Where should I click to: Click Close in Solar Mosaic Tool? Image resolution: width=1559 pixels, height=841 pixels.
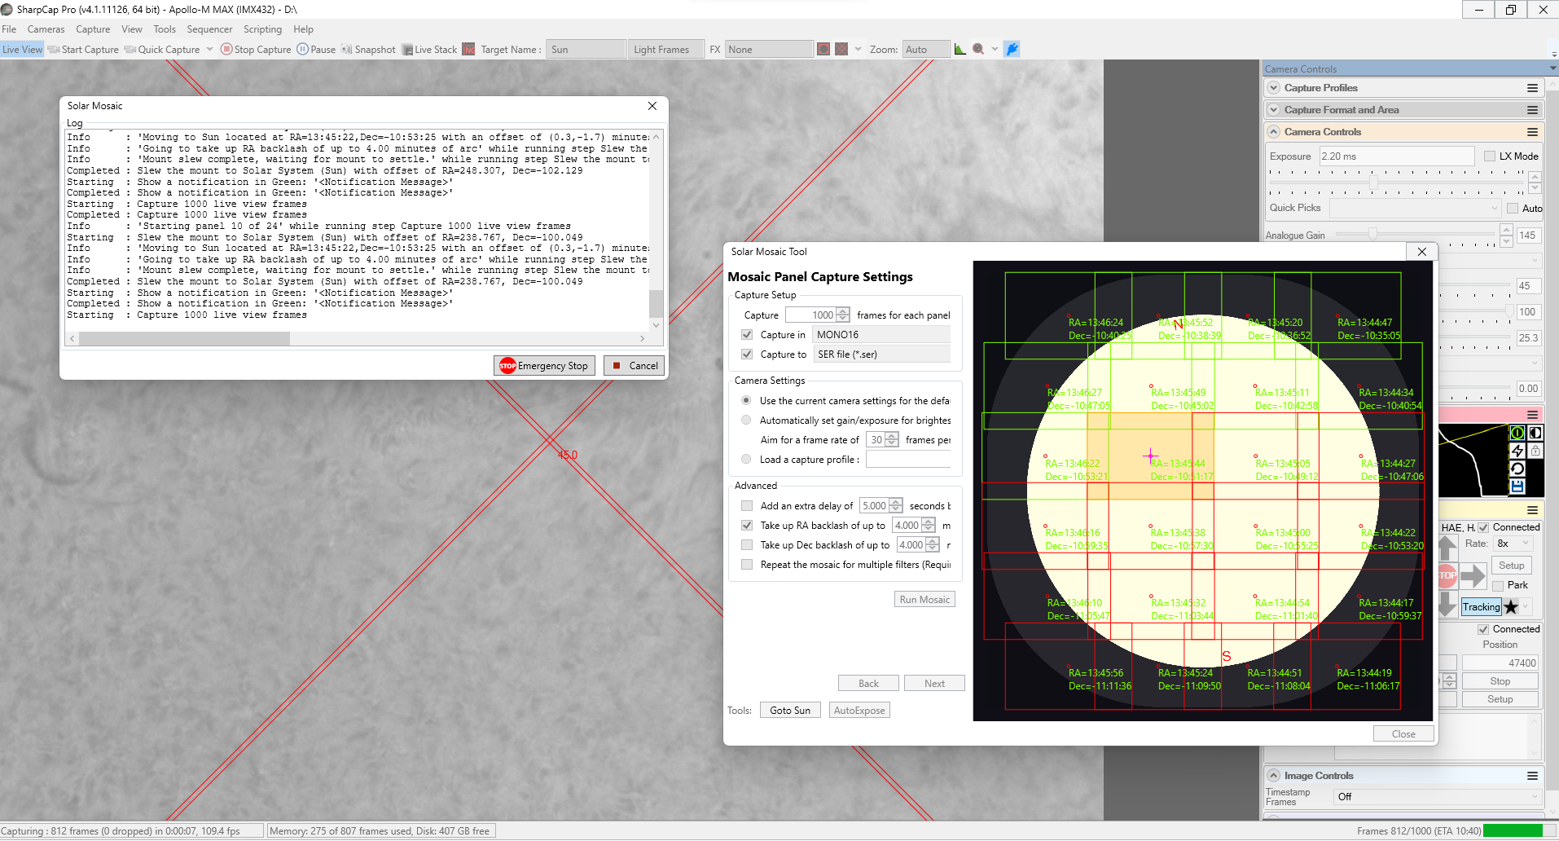[1403, 734]
